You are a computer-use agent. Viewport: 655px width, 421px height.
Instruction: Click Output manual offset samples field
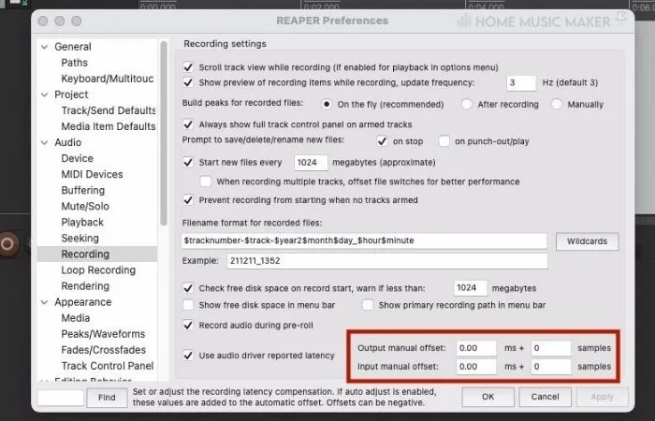(x=550, y=348)
